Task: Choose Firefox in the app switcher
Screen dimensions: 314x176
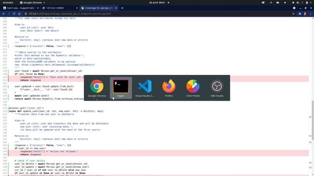Action: click(x=169, y=88)
